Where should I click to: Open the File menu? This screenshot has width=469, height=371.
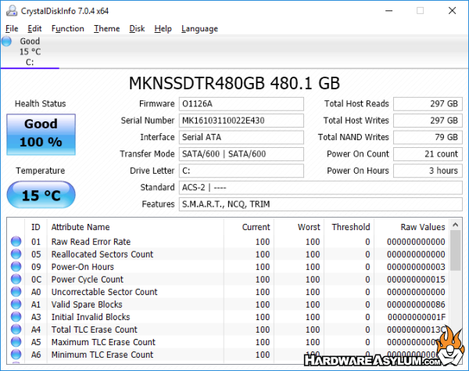[x=12, y=29]
